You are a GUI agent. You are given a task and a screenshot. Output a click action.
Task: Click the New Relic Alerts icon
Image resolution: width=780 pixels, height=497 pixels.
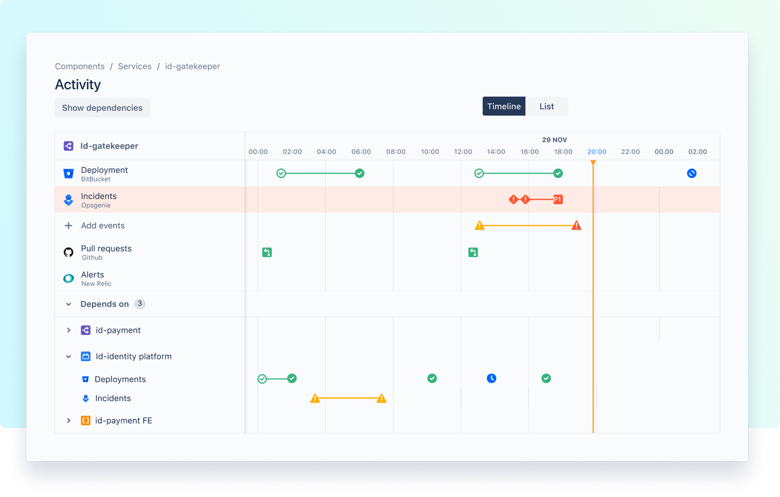coord(68,278)
